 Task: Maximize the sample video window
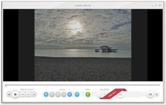click(x=156, y=6)
